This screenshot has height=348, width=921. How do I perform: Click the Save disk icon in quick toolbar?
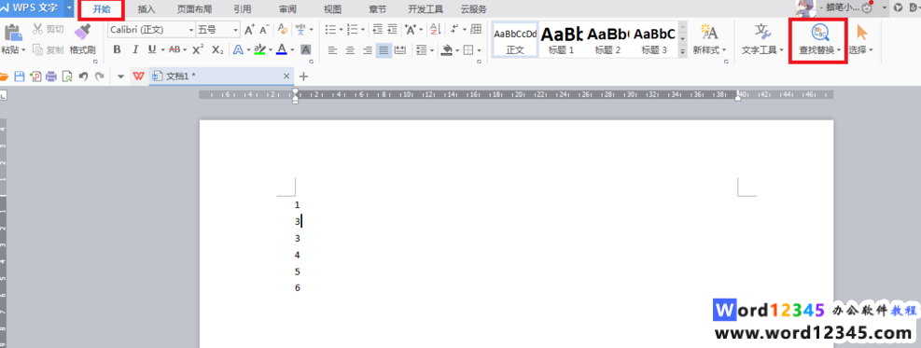click(20, 77)
